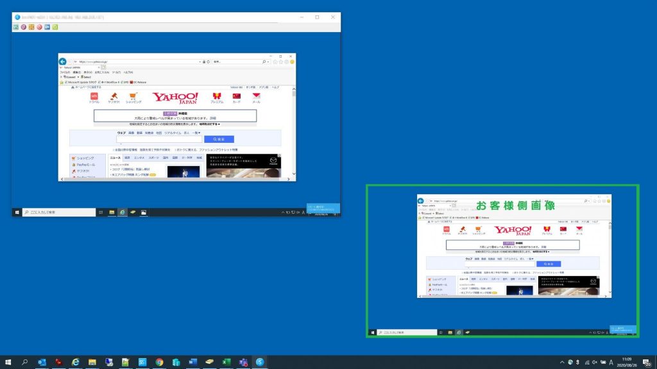The image size is (657, 369).
Task: Open Microsoft Teams from the host taskbar
Action: pos(243,362)
